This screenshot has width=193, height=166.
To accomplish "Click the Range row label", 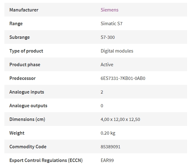I will (16, 24).
